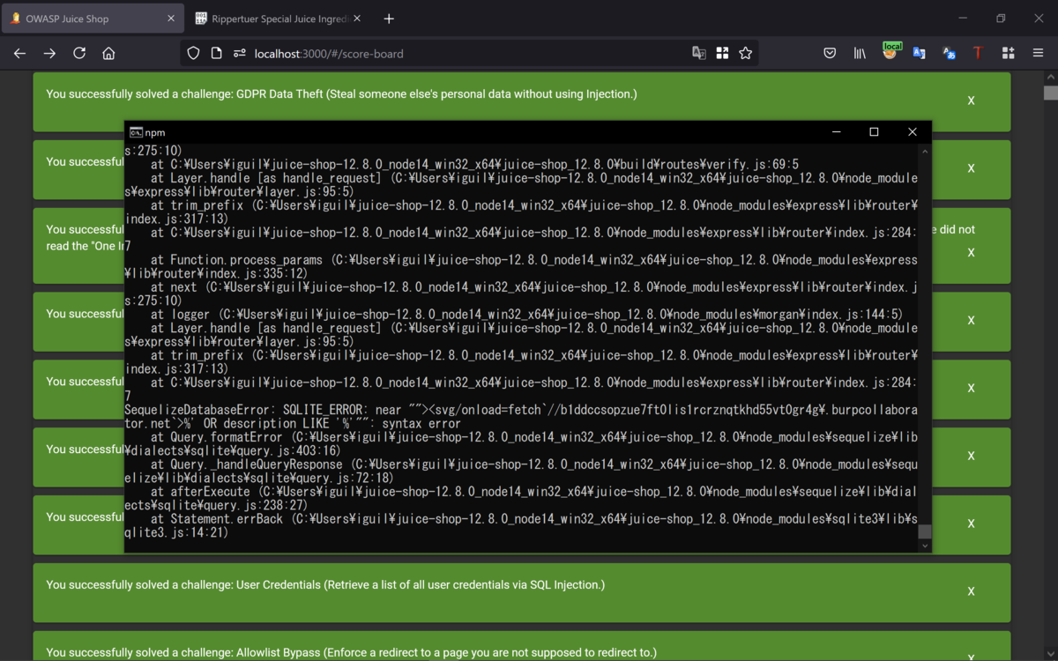This screenshot has width=1058, height=661.
Task: Click the site permissions icon before the URL
Action: (239, 53)
